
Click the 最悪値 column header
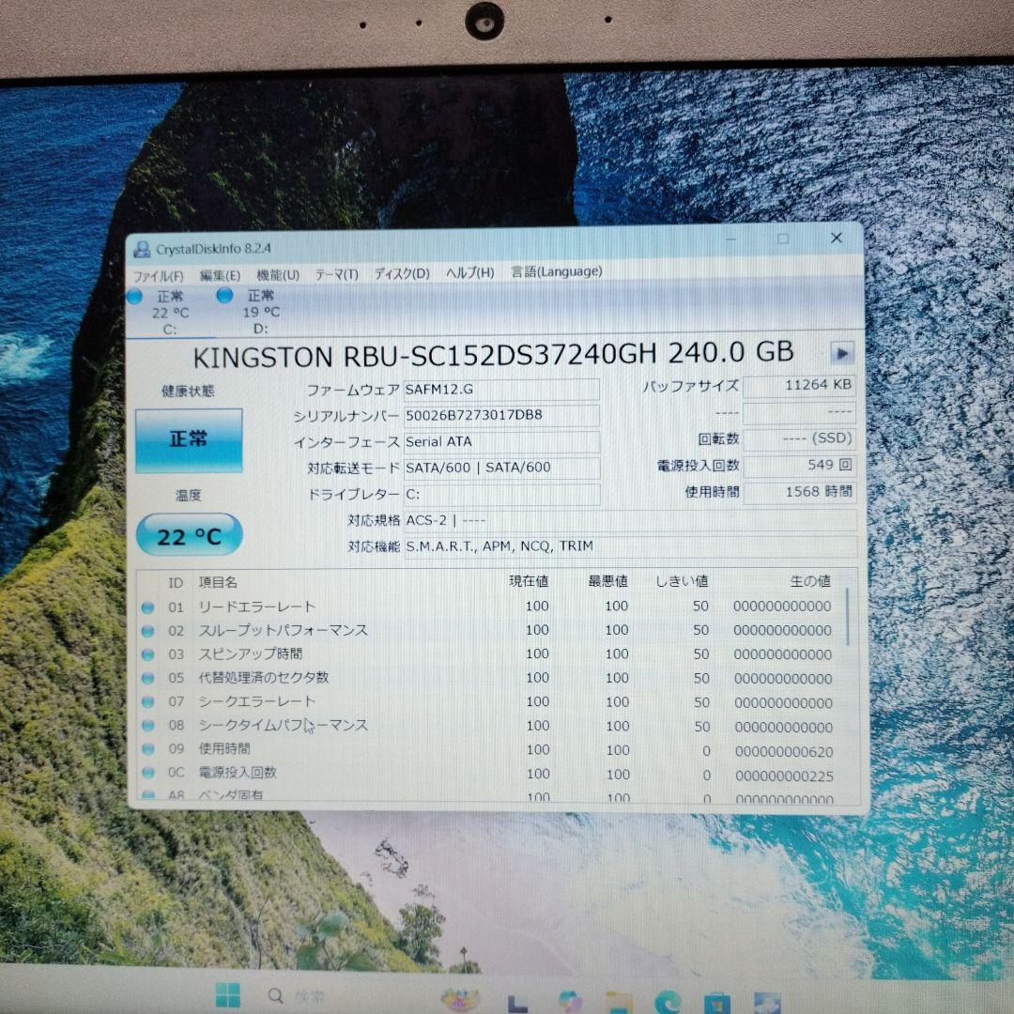(x=607, y=581)
